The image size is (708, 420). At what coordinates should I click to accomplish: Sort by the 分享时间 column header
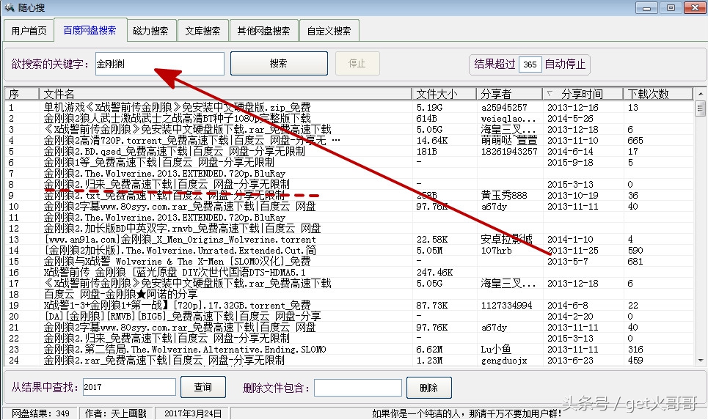pyautogui.click(x=583, y=94)
